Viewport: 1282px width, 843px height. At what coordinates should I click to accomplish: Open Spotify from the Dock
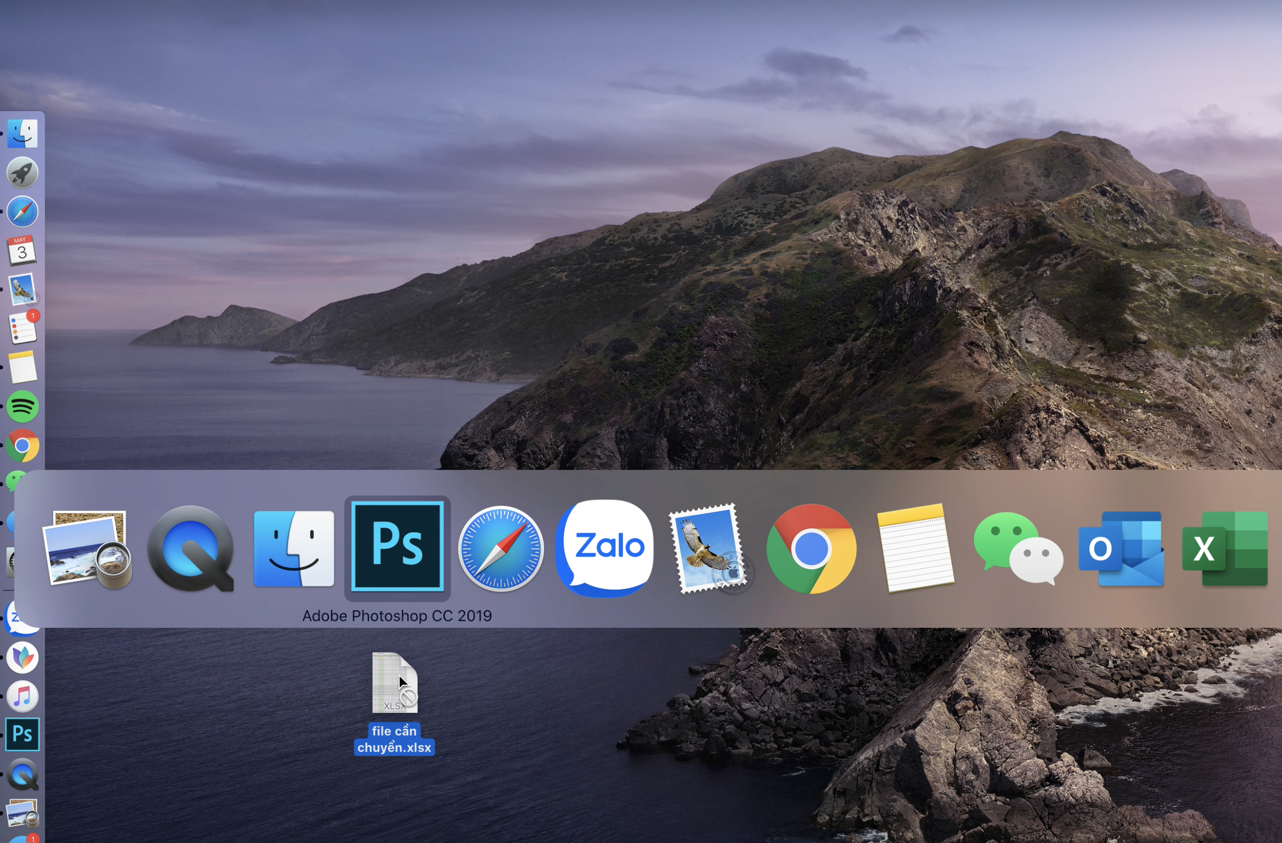point(22,406)
